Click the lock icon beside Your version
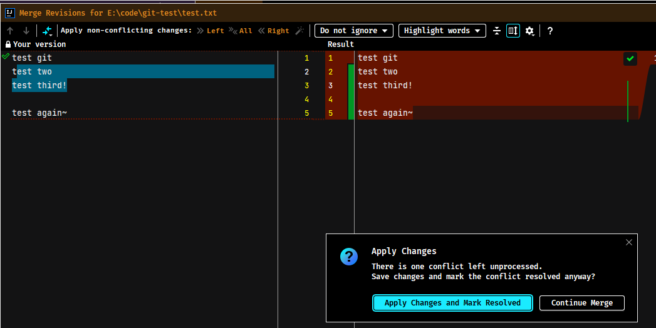This screenshot has height=328, width=656. 8,44
